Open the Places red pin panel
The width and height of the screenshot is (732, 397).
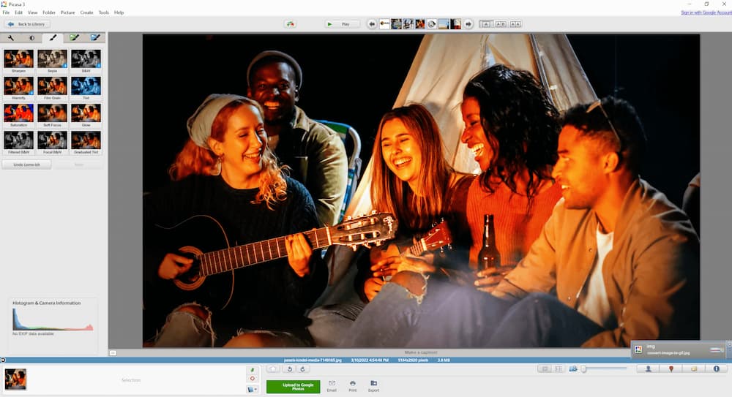pos(671,369)
